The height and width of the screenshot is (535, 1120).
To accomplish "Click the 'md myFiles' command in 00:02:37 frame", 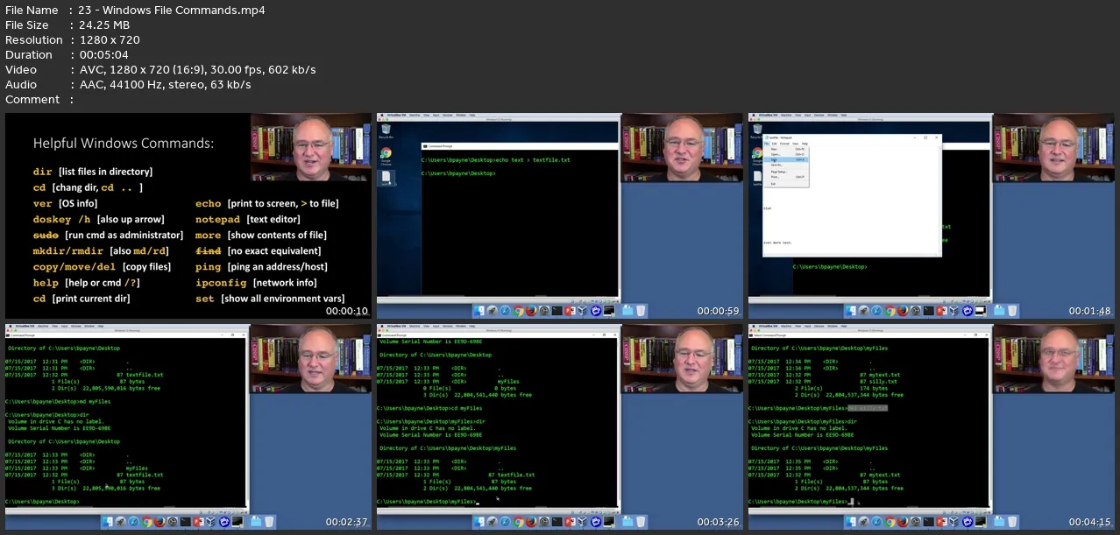I will pyautogui.click(x=96, y=401).
